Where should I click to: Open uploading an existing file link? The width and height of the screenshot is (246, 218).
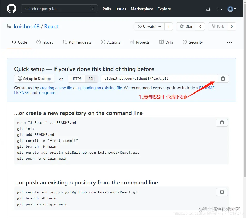(x=100, y=88)
